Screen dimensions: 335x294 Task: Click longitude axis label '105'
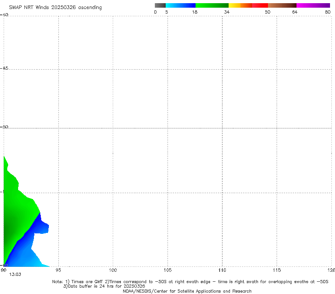tap(167, 270)
